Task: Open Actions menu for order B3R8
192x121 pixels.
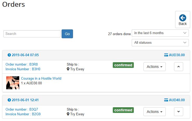Action: click(154, 67)
